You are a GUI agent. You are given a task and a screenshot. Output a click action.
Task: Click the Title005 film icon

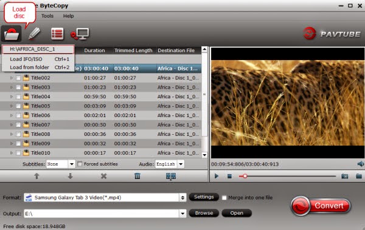26,106
